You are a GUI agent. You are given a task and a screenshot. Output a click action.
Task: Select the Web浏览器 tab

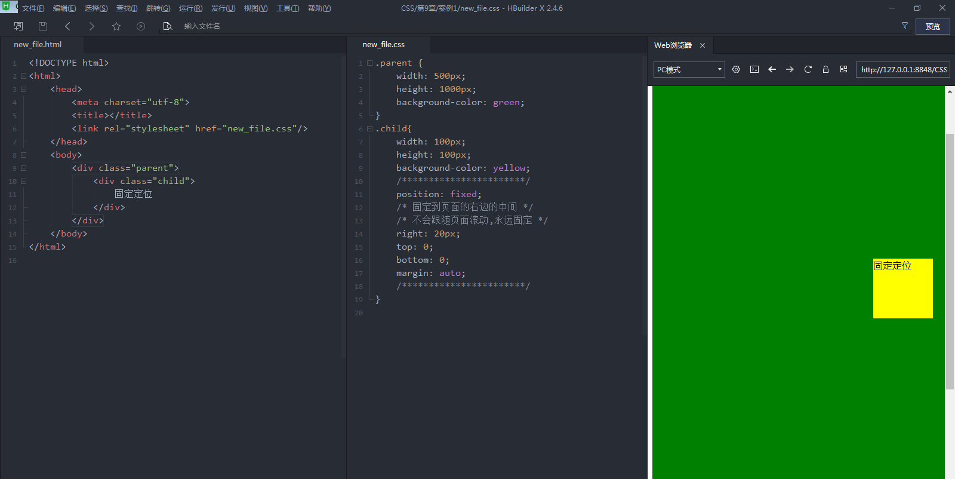[673, 45]
